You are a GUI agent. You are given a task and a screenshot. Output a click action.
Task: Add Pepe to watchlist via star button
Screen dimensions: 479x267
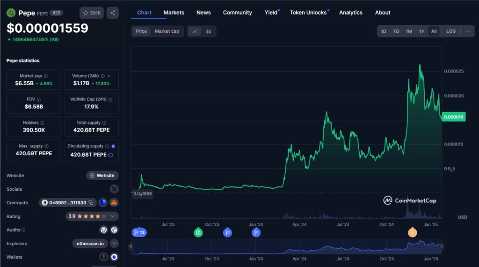(92, 13)
